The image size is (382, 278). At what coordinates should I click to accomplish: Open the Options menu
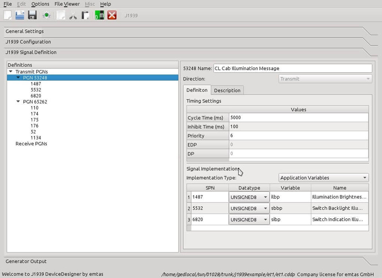(40, 4)
